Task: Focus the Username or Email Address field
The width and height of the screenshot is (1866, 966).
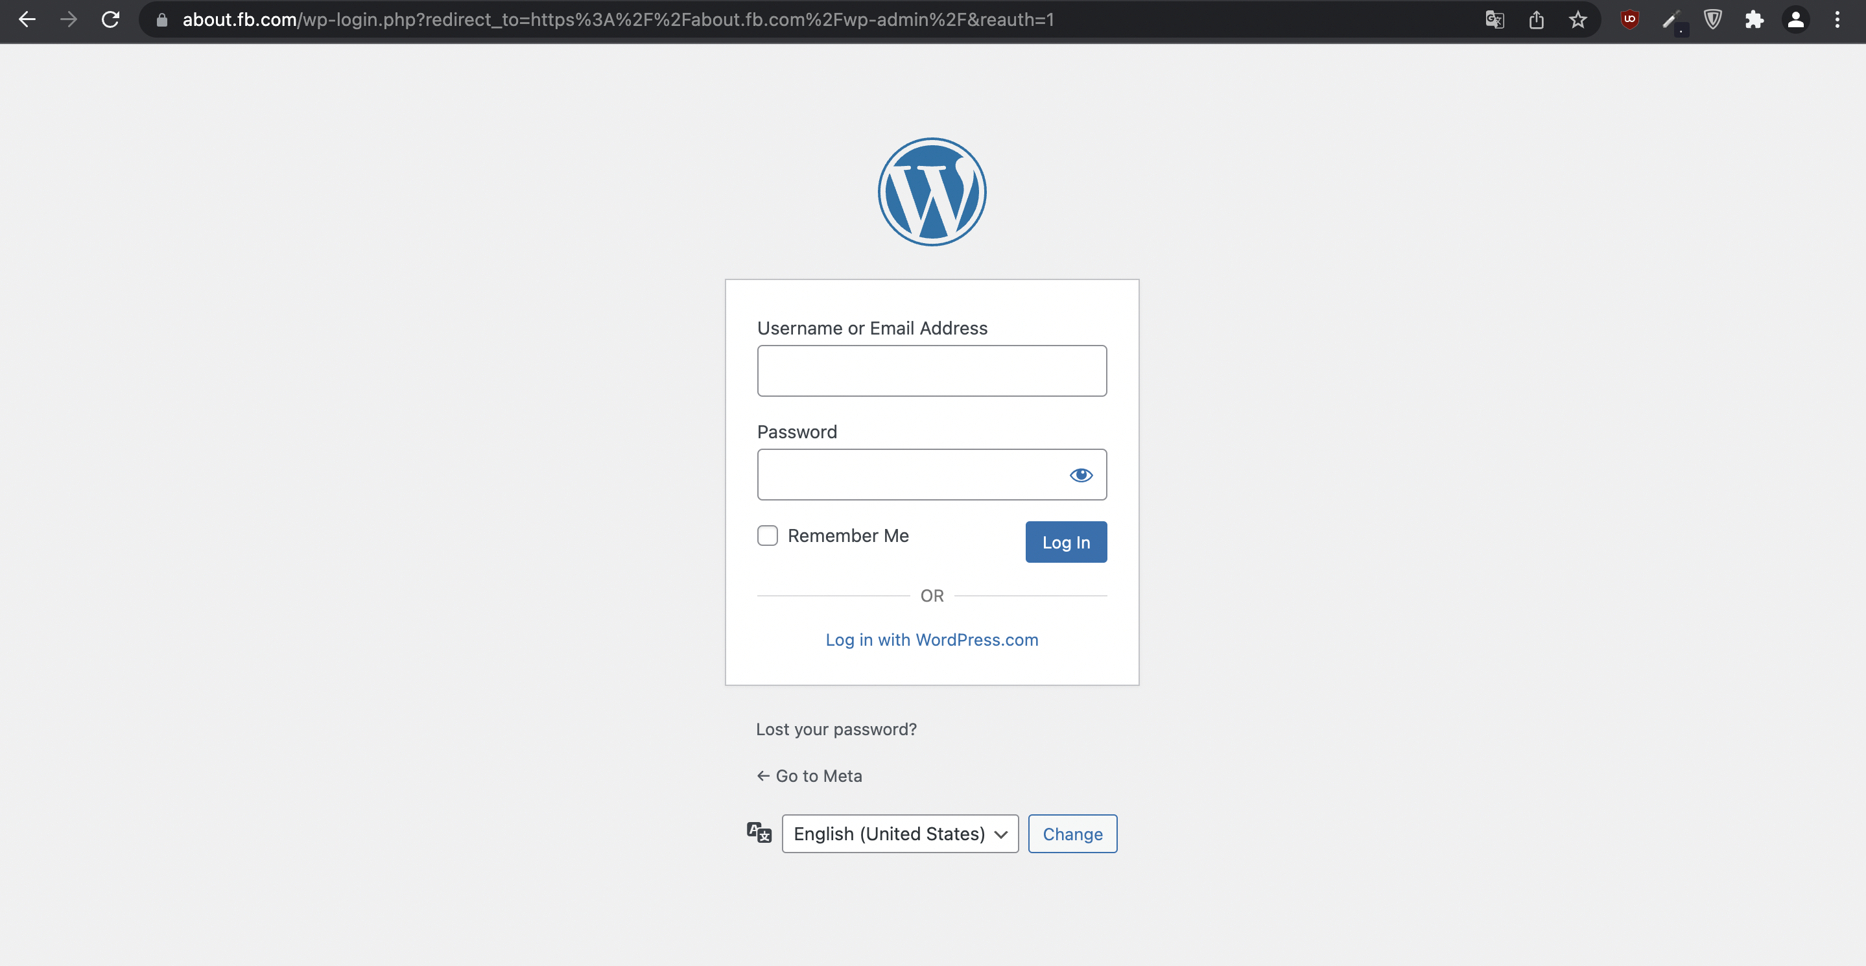Action: [x=932, y=371]
